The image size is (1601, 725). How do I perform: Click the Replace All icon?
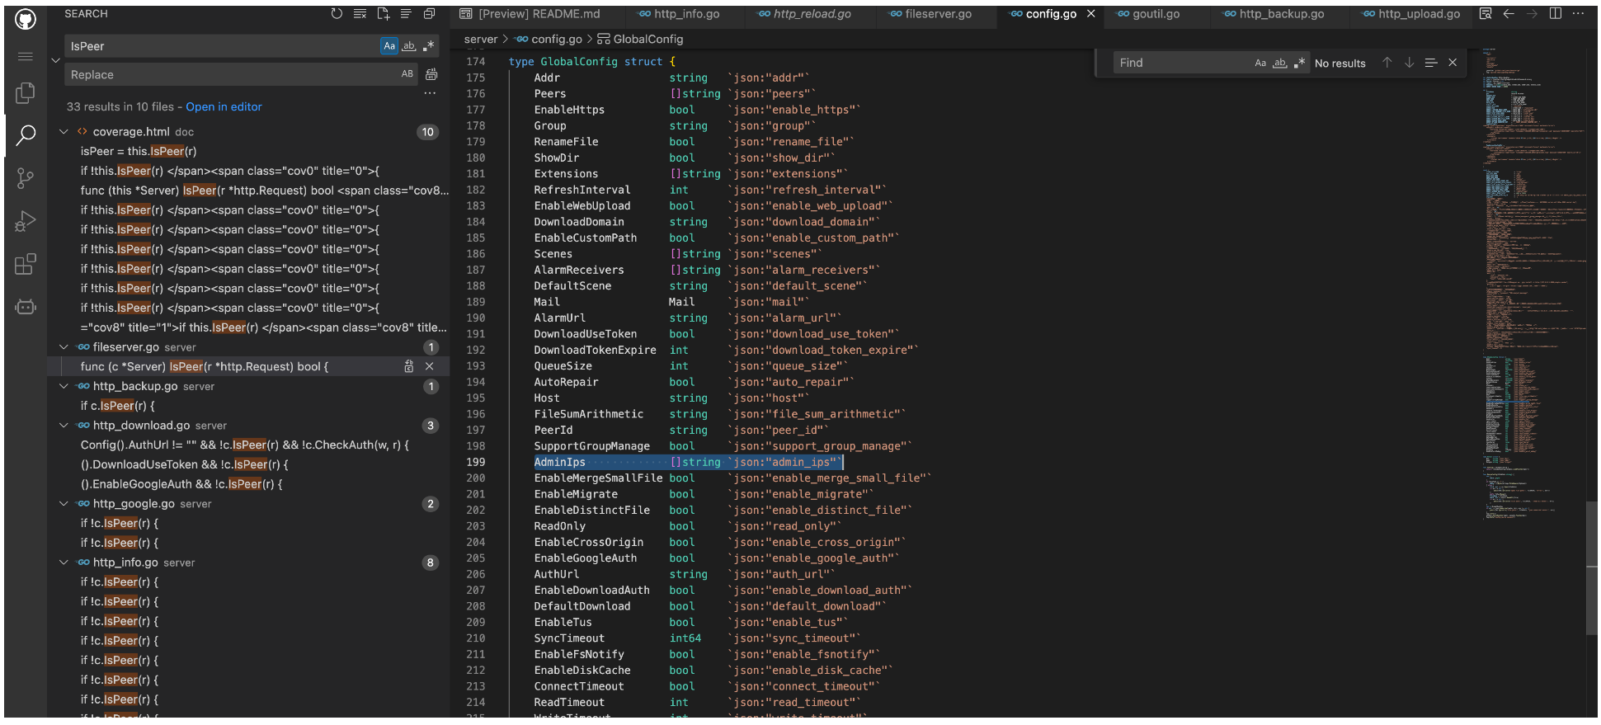tap(431, 74)
